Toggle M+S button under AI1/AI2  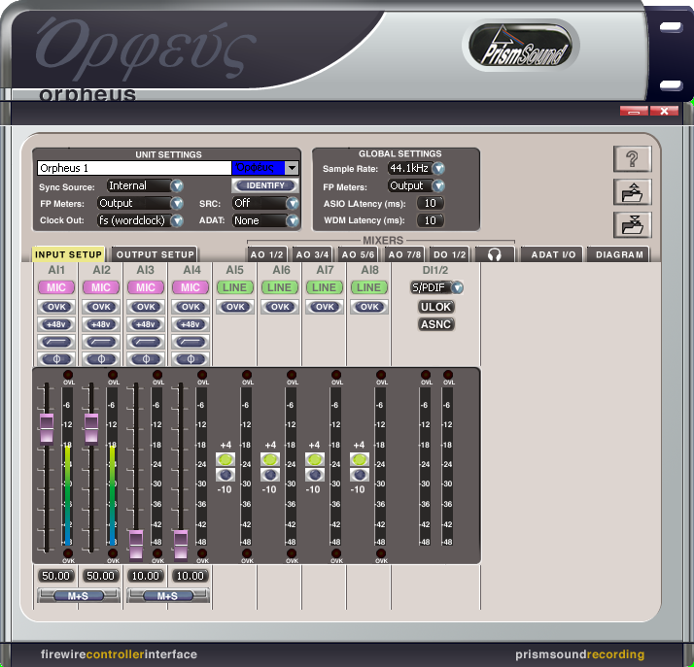pos(78,595)
